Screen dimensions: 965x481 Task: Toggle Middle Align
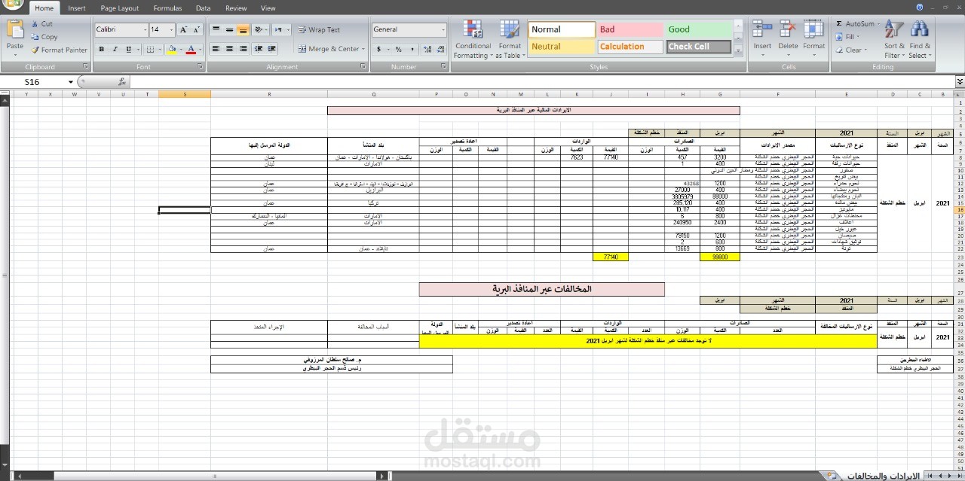pyautogui.click(x=229, y=30)
